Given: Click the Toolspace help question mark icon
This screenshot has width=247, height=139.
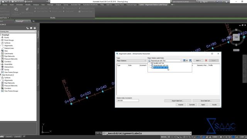Looking at the screenshot, I should (35, 28).
